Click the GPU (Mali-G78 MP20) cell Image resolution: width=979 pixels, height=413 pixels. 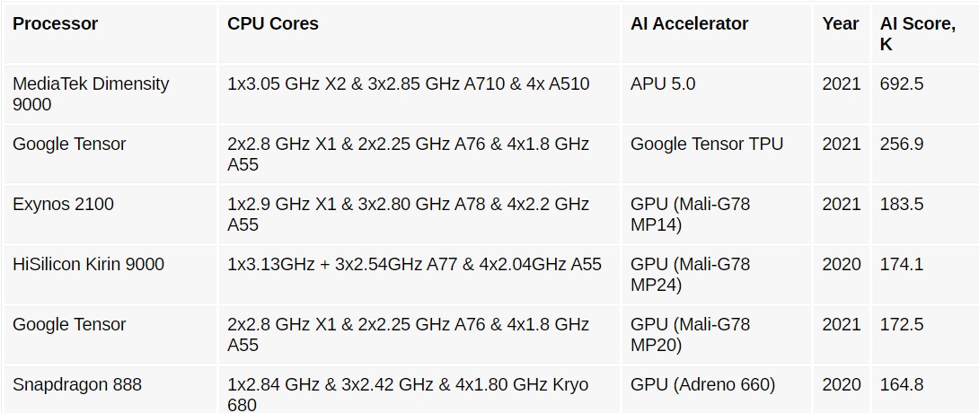tap(690, 334)
